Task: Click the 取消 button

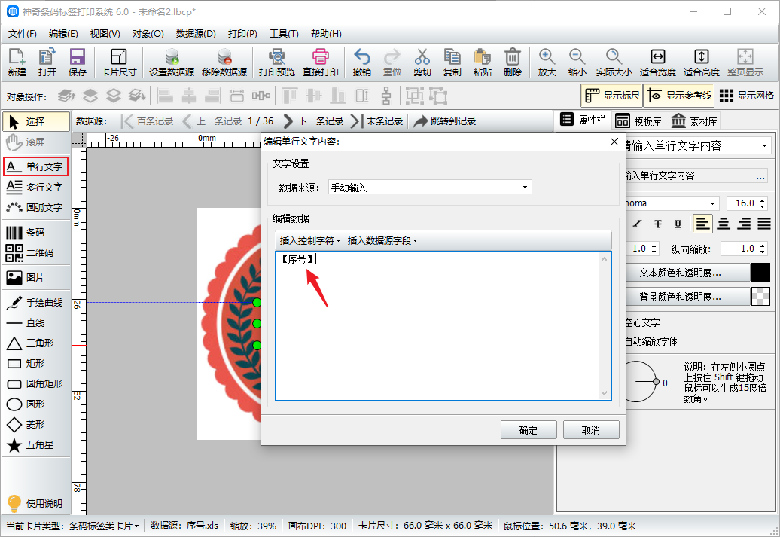Action: (591, 430)
